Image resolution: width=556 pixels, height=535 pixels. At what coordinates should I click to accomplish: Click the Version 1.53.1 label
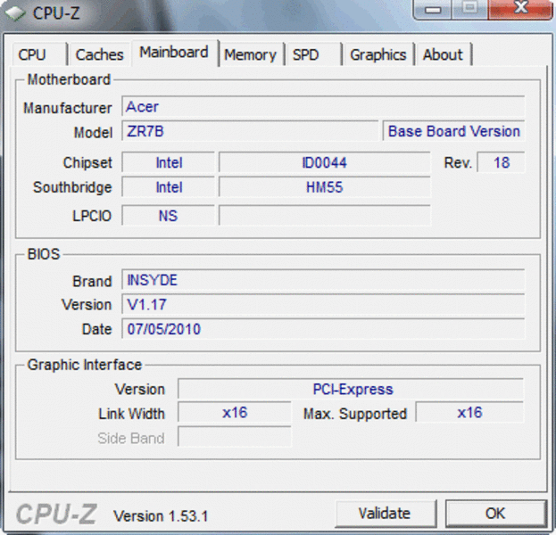161,516
